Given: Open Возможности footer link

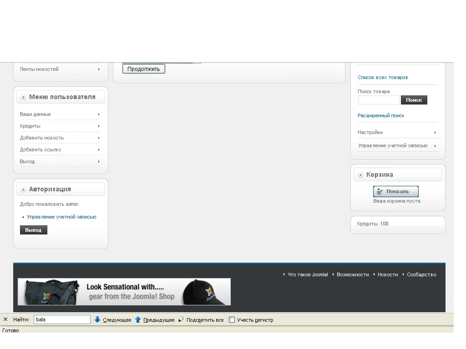Looking at the screenshot, I should 353,275.
